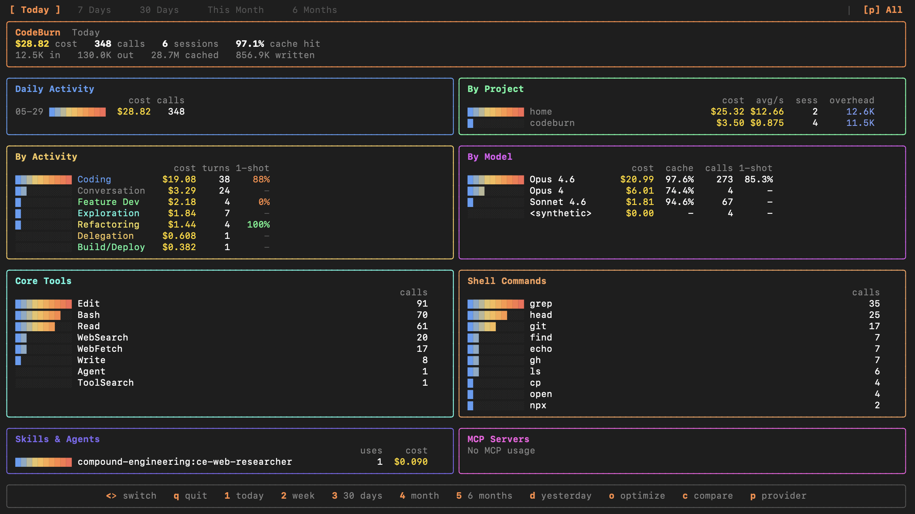
Task: Click the ToolSearch tool row label
Action: pyautogui.click(x=105, y=382)
